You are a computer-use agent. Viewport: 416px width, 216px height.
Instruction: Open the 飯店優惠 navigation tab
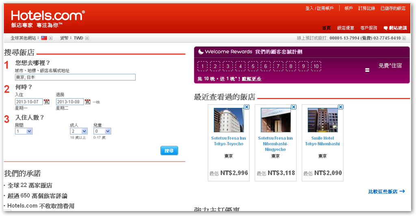(x=345, y=28)
